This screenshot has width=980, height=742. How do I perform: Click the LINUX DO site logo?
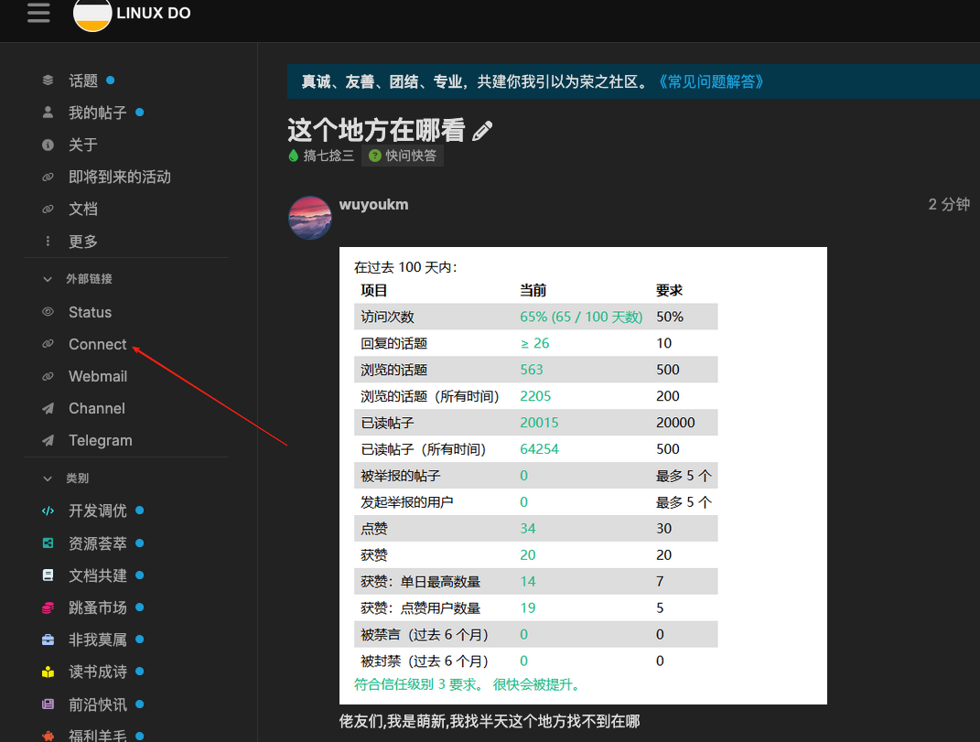[x=132, y=14]
